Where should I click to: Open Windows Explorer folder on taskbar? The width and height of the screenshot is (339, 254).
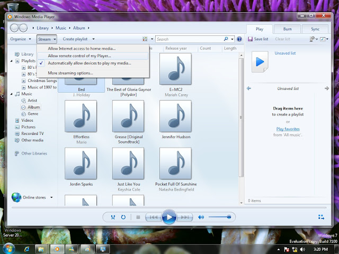click(x=41, y=249)
